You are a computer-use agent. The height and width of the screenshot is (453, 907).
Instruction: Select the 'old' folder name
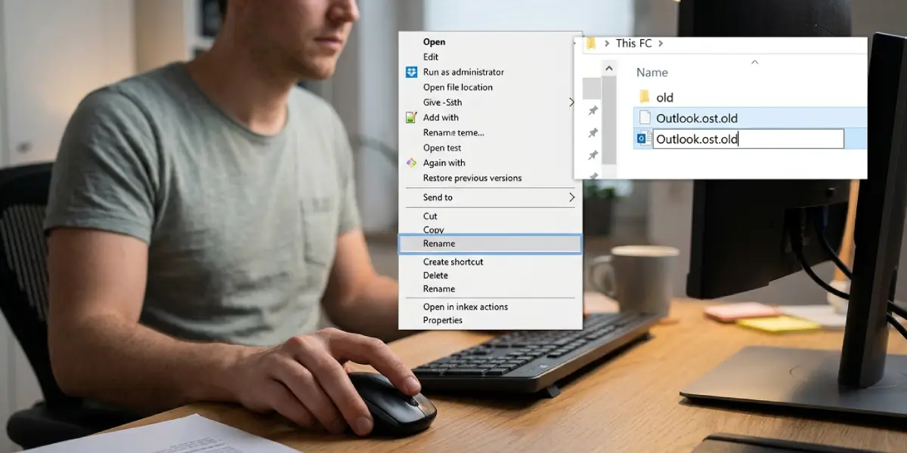click(x=664, y=97)
